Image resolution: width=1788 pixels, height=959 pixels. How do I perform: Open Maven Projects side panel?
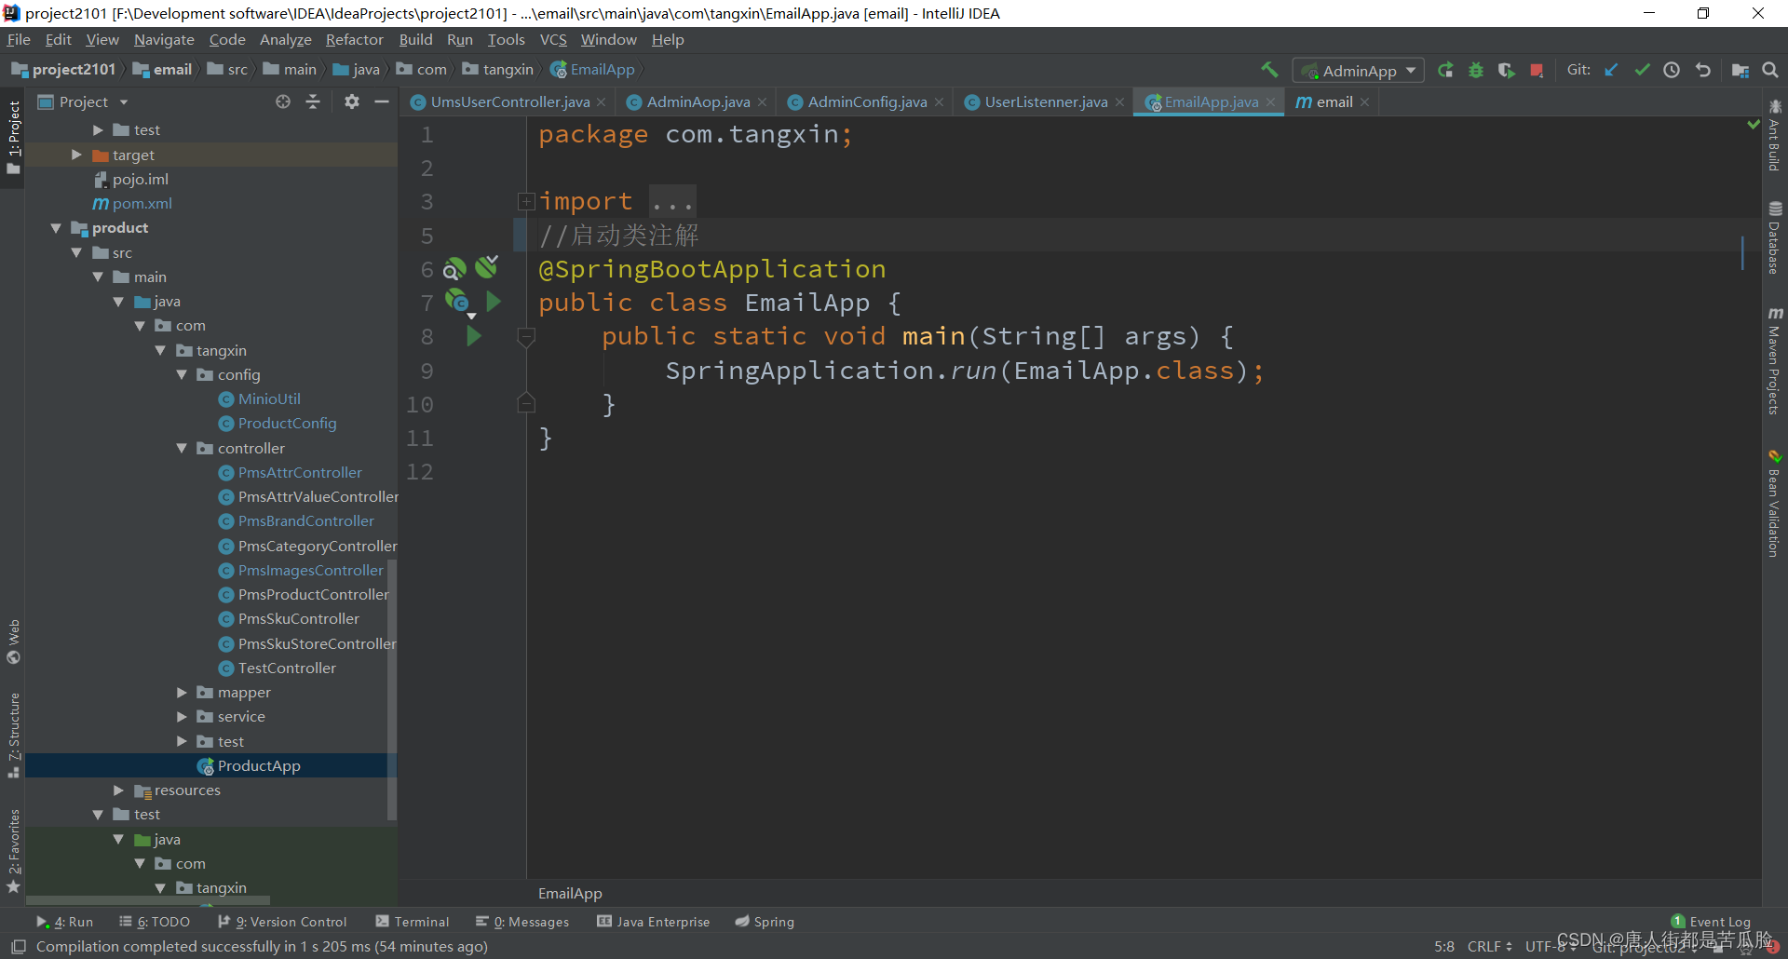[1775, 361]
